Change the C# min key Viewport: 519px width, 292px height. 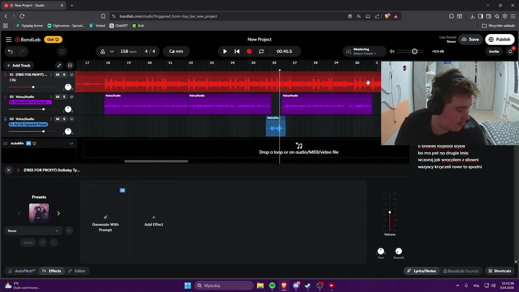click(x=176, y=52)
